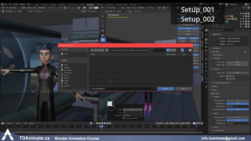
Task: Click the render Child Particles slider
Action: click(238, 120)
